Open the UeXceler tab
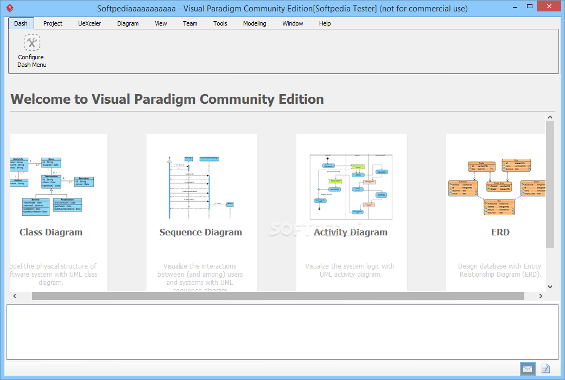This screenshot has width=565, height=380. (x=90, y=23)
